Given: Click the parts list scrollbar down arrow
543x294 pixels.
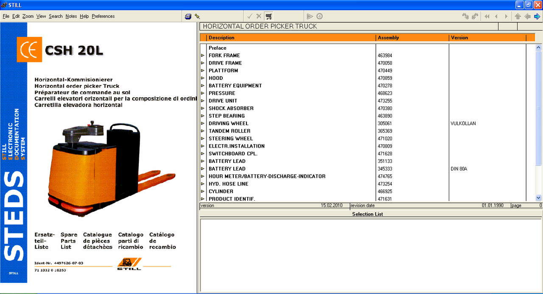Looking at the screenshot, I should (538, 198).
